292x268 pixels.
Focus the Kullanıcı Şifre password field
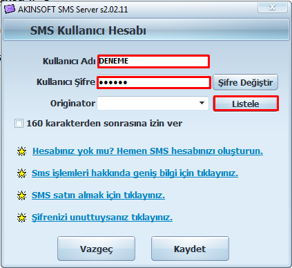[154, 82]
